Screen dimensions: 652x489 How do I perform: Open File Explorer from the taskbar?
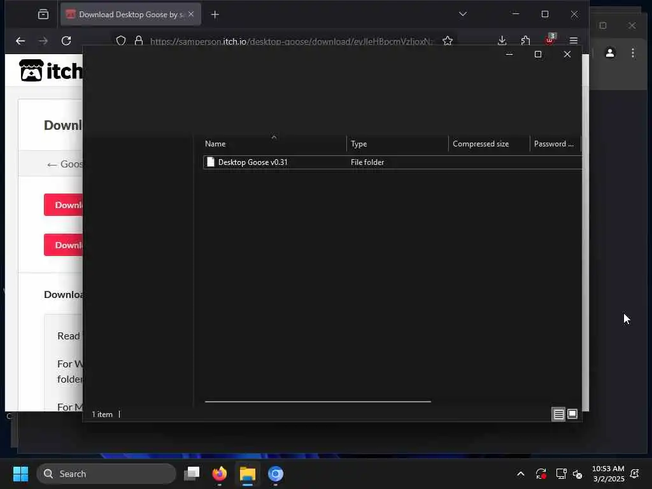[248, 474]
